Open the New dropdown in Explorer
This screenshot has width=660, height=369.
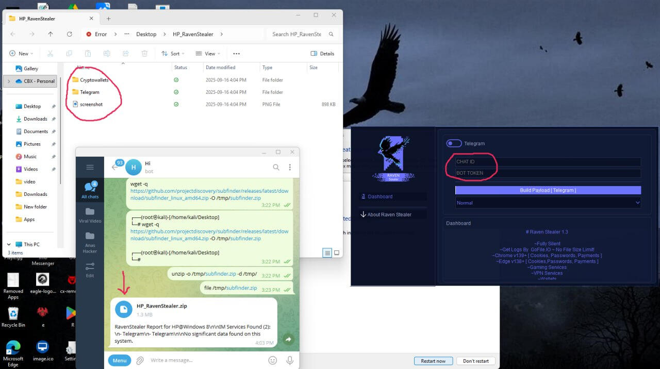21,54
